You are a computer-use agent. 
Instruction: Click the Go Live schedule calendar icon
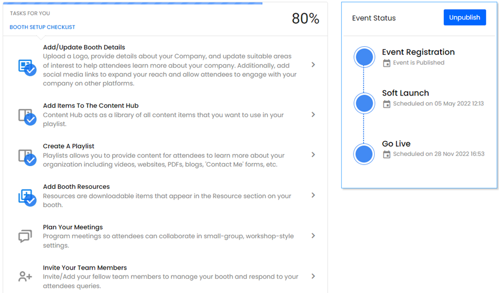386,154
